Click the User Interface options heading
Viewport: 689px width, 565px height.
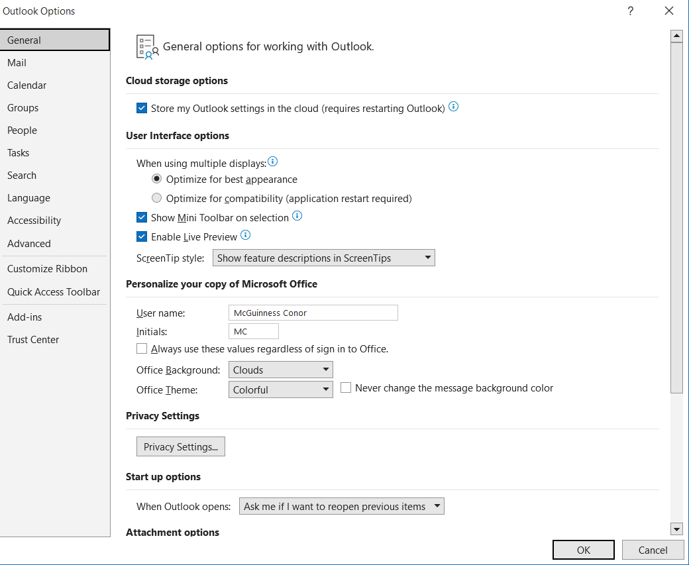point(178,136)
